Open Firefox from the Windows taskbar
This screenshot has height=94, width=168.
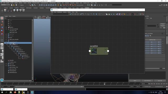click(15, 92)
